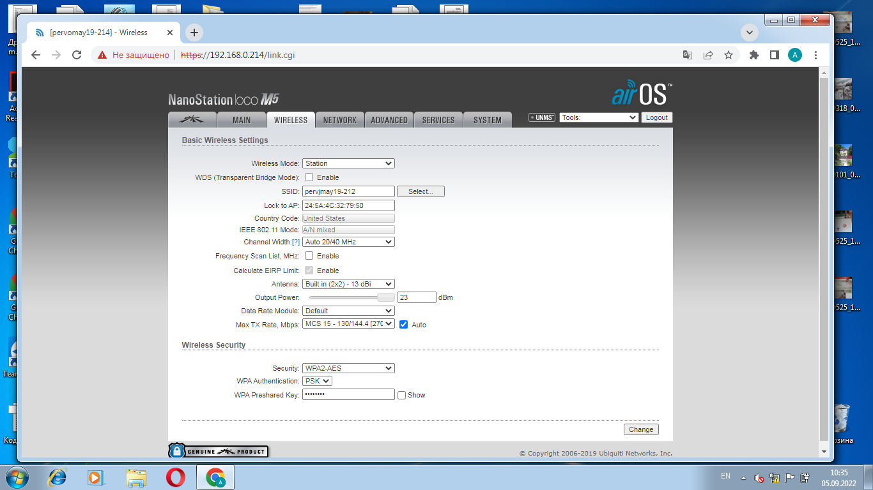
Task: Click the not-secure warning icon
Action: [102, 55]
